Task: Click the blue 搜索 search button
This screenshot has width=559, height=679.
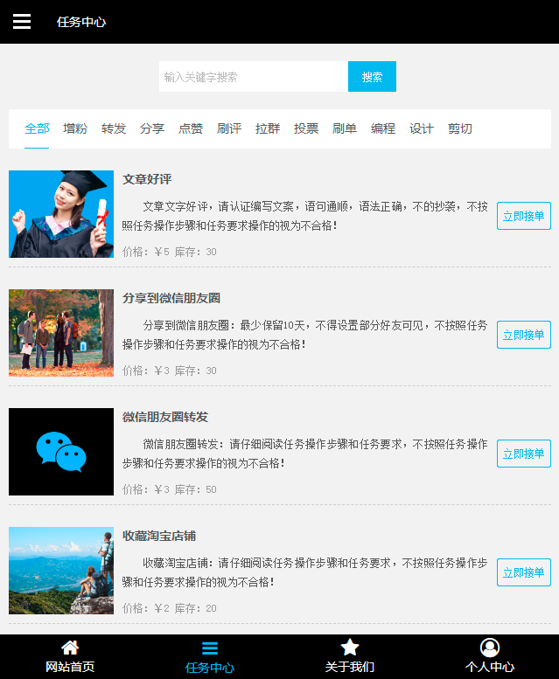Action: (373, 77)
